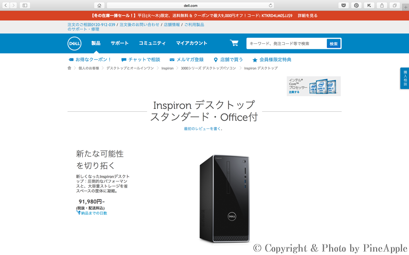Show all tabs overview button
Screen dimensions: 409x255
395,5
